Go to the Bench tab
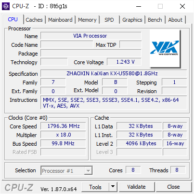Screen dimensions: 194x194 click(155, 20)
